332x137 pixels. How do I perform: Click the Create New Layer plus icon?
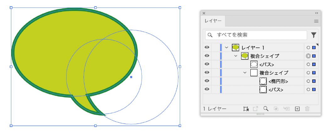coord(297,109)
